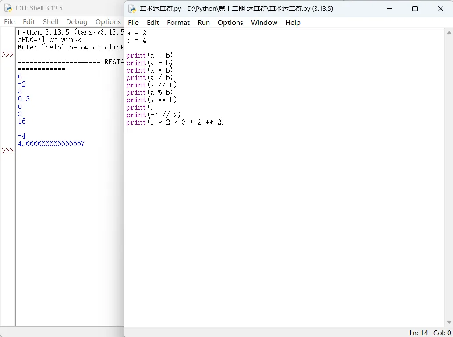Open the Format menu in the editor
The height and width of the screenshot is (337, 453).
[178, 22]
